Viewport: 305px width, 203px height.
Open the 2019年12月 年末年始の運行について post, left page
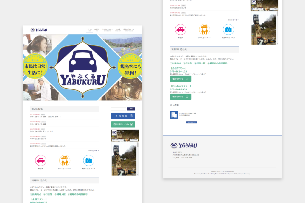(x=38, y=139)
